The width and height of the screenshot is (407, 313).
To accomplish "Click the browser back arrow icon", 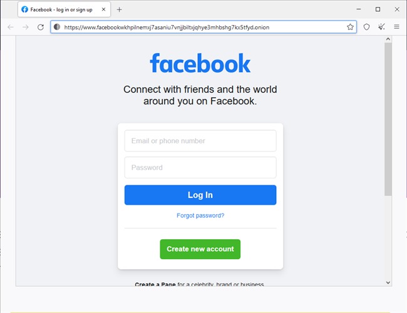I will tap(11, 27).
